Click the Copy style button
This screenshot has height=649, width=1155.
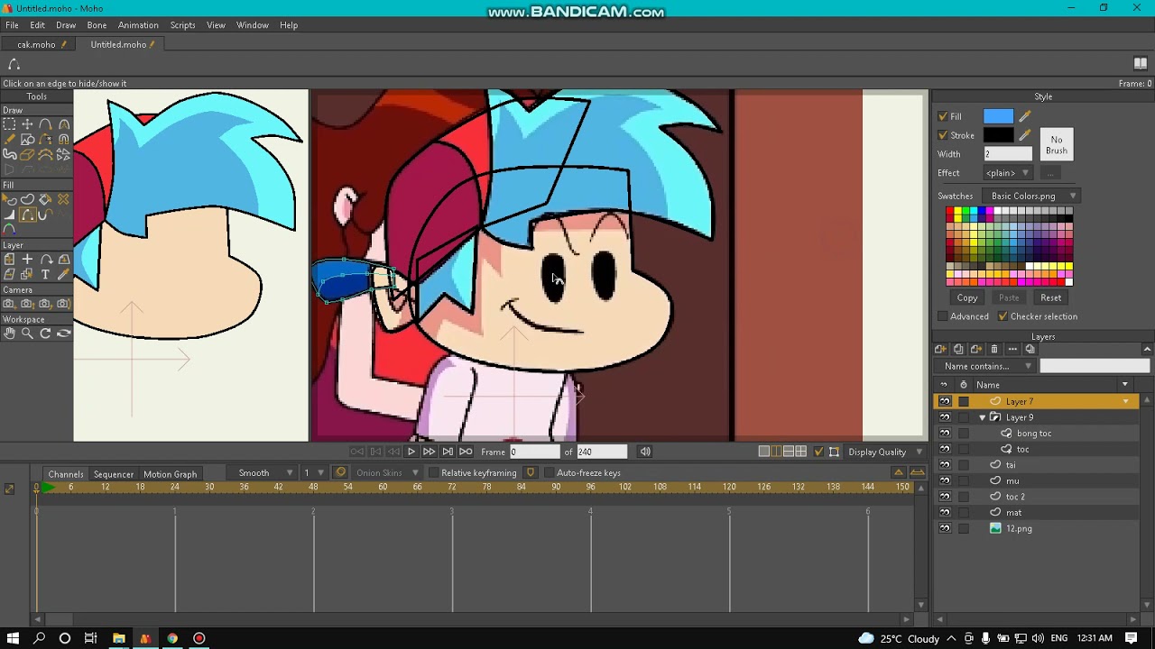coord(967,297)
